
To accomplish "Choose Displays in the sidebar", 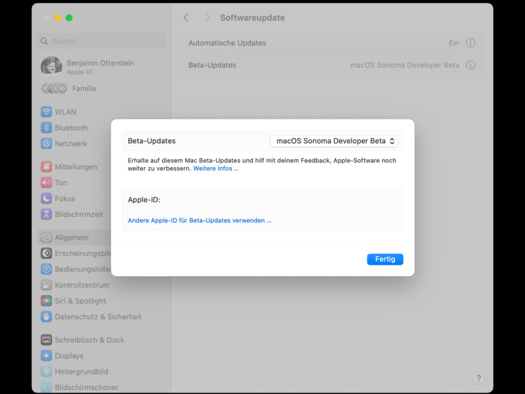I will point(69,356).
